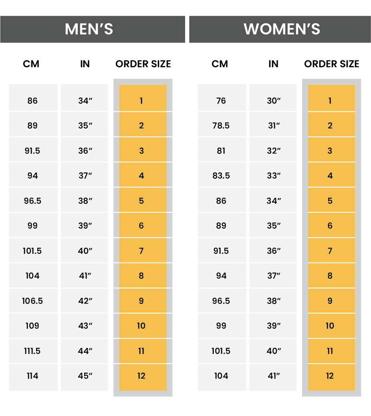Select men's order size 9 cell
Screen dimensions: 371x416
tap(143, 301)
